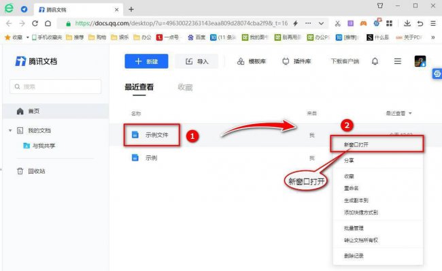Choose 删除记录 in the context menu
Screen dimensions: 442x271
coord(377,256)
